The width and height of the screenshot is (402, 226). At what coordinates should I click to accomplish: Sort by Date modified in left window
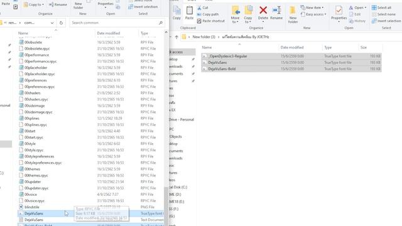click(117, 33)
